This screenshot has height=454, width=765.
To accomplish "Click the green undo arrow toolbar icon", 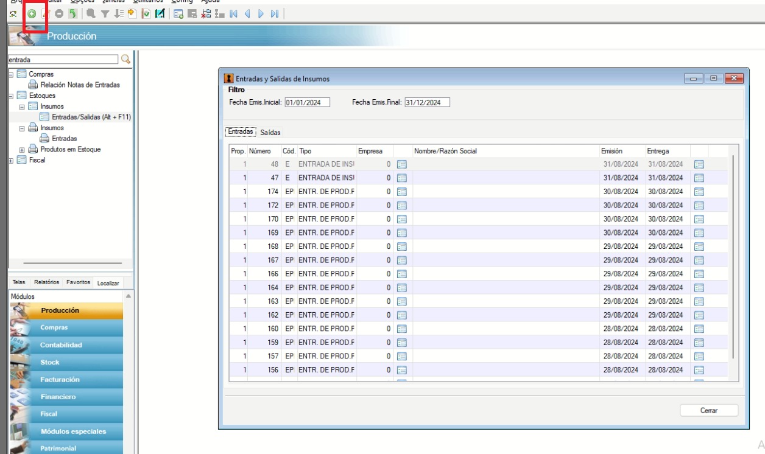I will coord(72,13).
